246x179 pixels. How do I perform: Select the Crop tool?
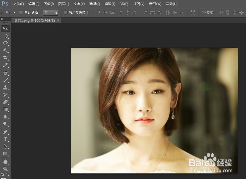(5, 57)
